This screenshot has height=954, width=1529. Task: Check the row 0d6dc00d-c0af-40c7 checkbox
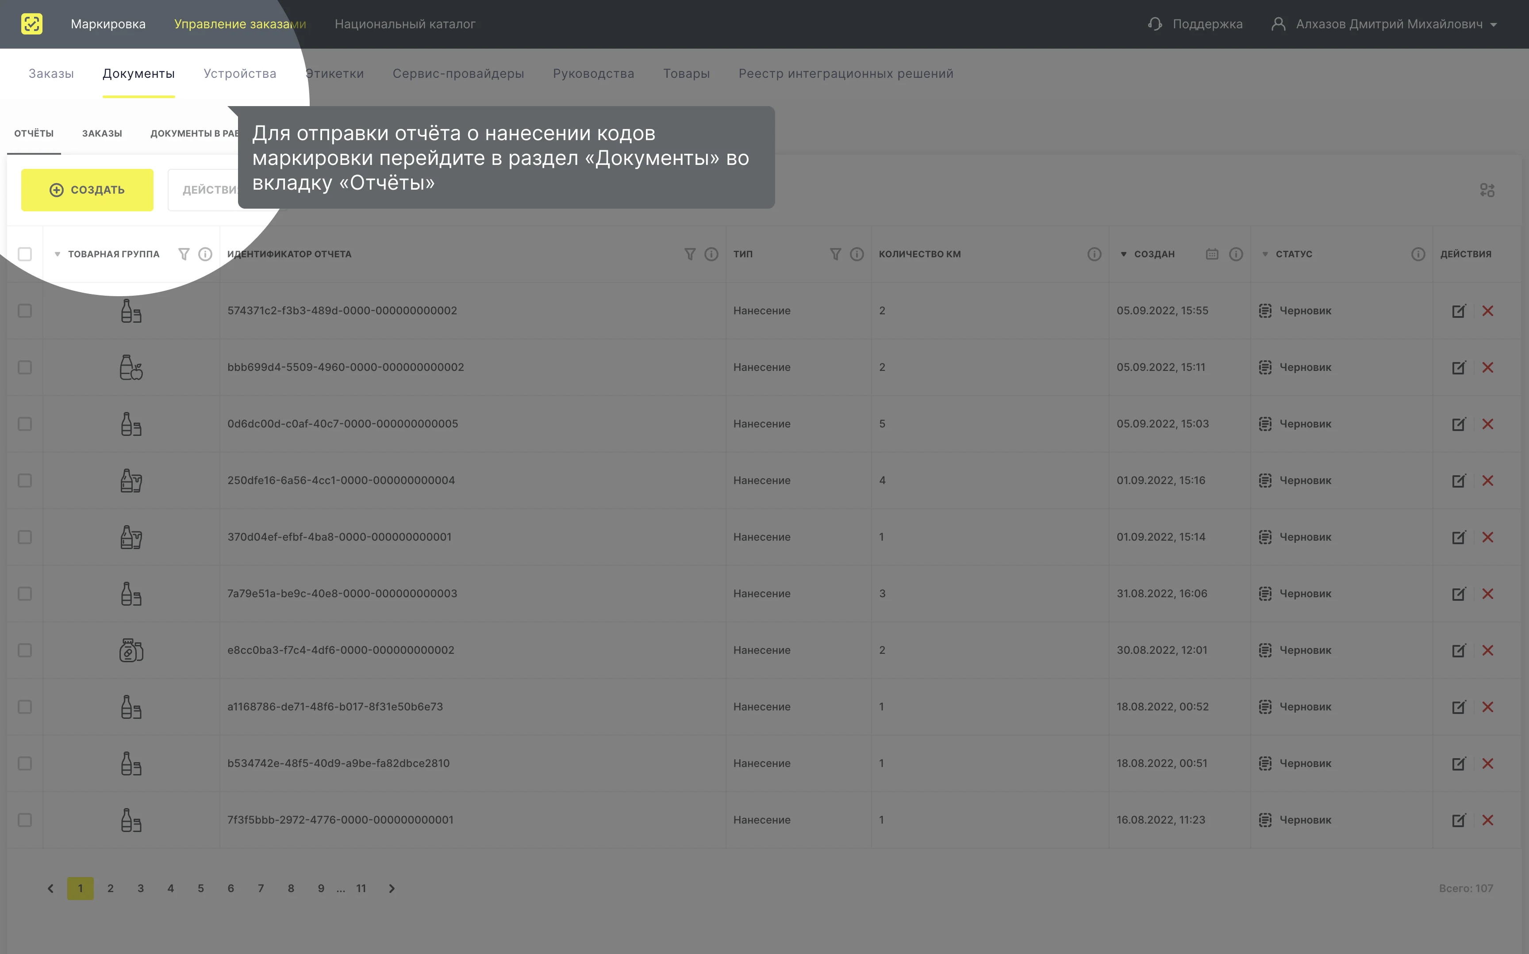click(25, 424)
